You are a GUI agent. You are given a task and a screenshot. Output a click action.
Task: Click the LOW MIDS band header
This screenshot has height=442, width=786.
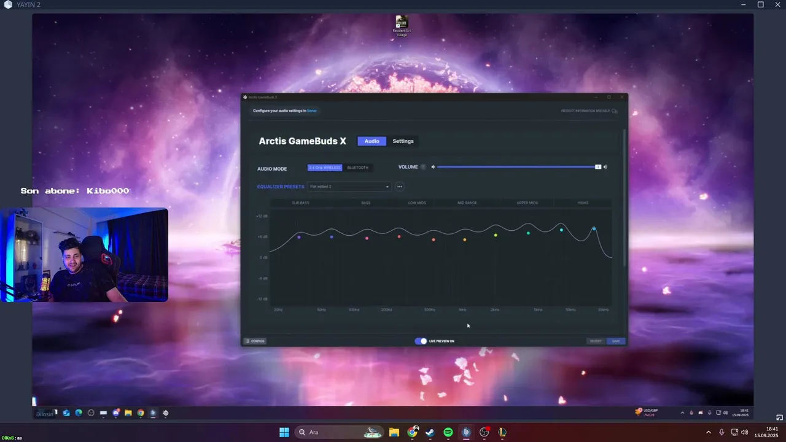coord(417,203)
